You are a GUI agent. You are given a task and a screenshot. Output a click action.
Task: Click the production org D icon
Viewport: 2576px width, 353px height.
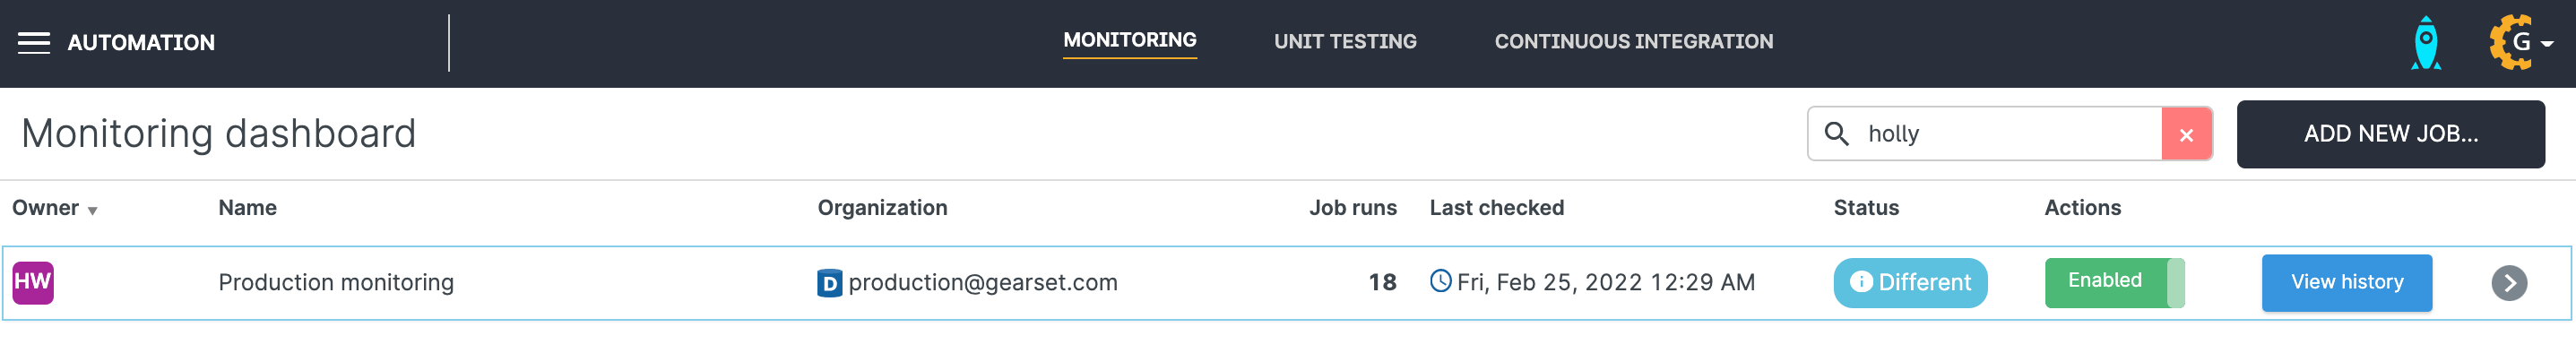(x=829, y=284)
